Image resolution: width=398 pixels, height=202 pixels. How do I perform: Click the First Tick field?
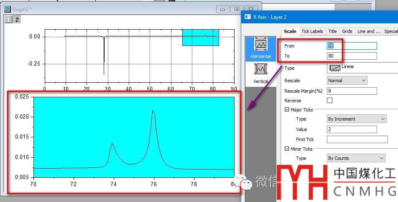(357, 139)
